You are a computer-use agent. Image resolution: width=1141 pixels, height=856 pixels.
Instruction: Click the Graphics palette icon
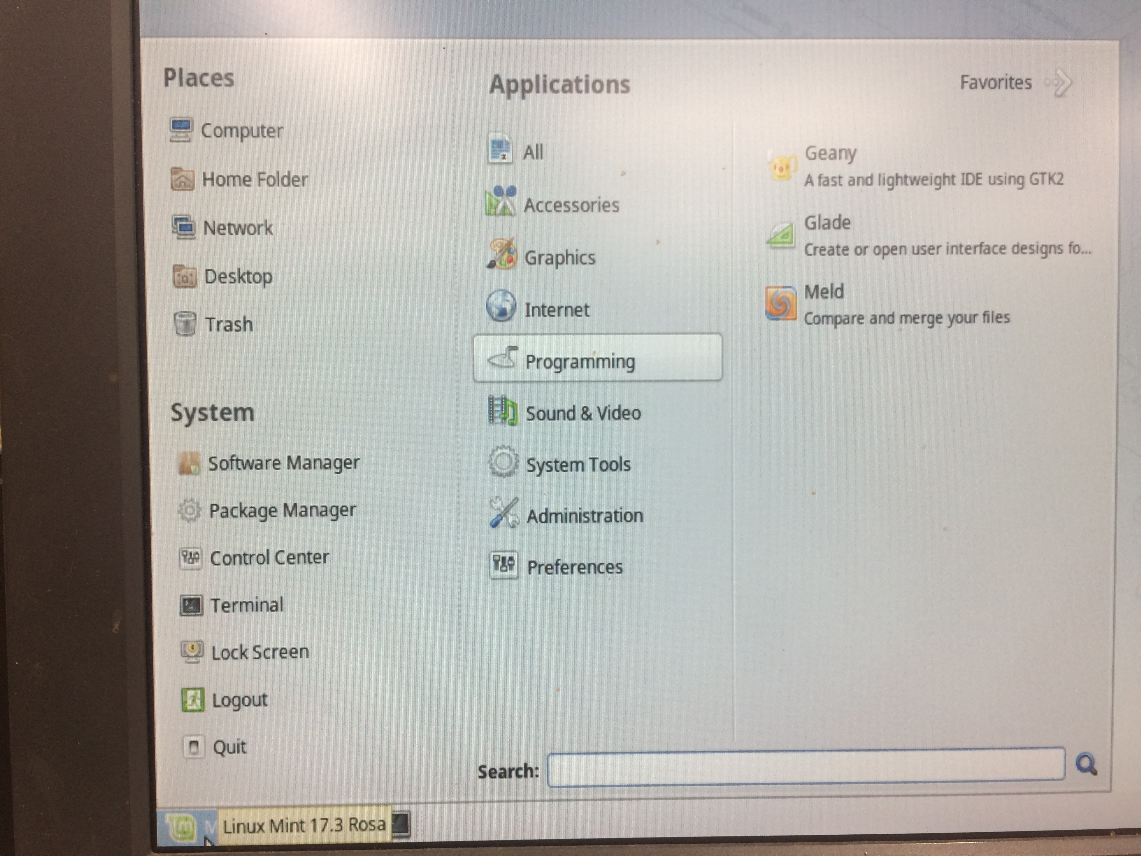pos(501,254)
